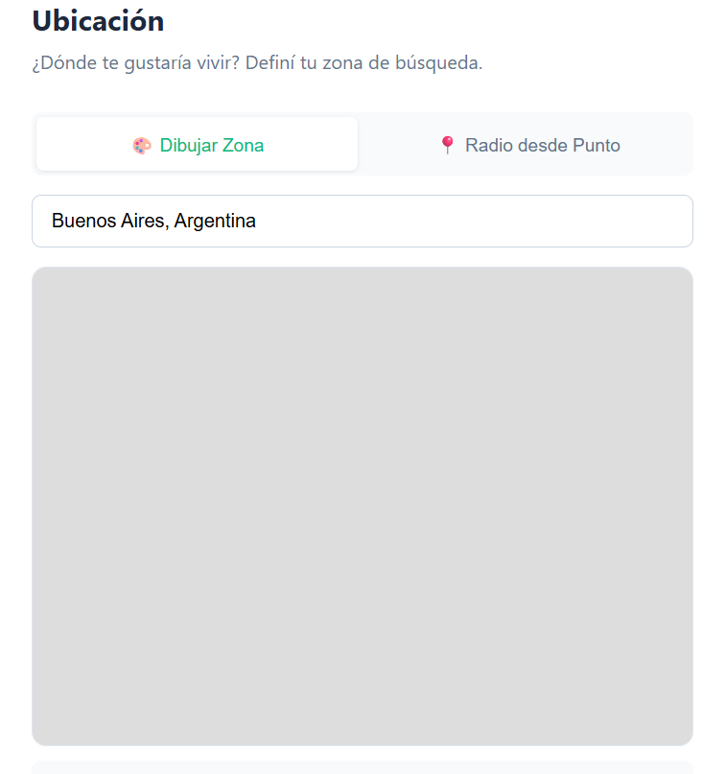
Task: Click the center of the map placeholder
Action: coord(363,506)
